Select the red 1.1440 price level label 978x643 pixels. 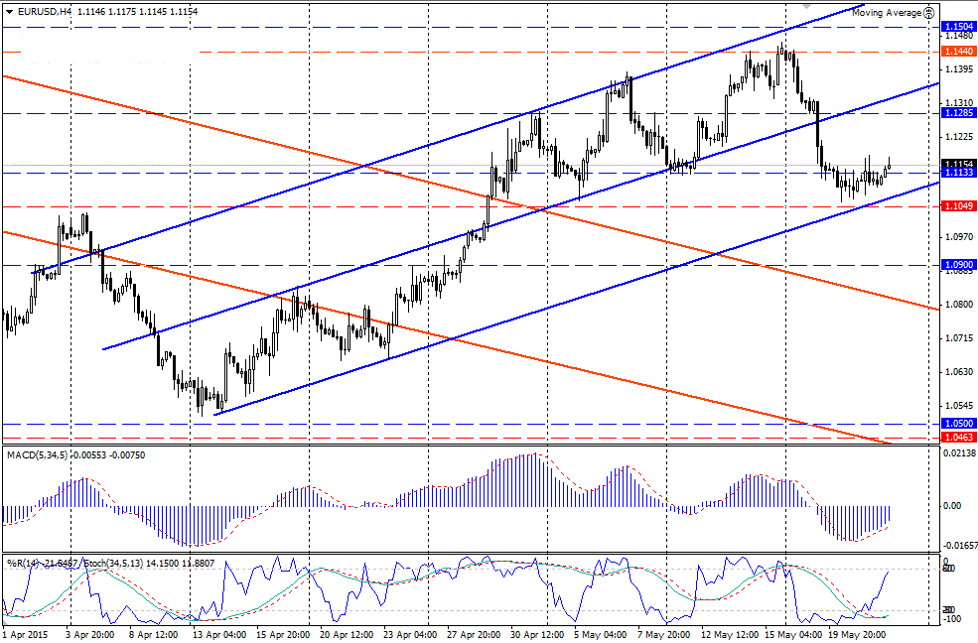click(x=959, y=52)
